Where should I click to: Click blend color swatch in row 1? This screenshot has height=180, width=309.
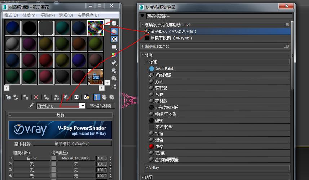(x=54, y=158)
